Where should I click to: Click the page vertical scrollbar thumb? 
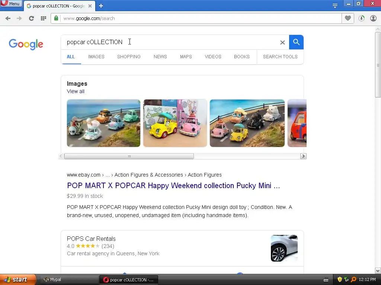[378, 65]
